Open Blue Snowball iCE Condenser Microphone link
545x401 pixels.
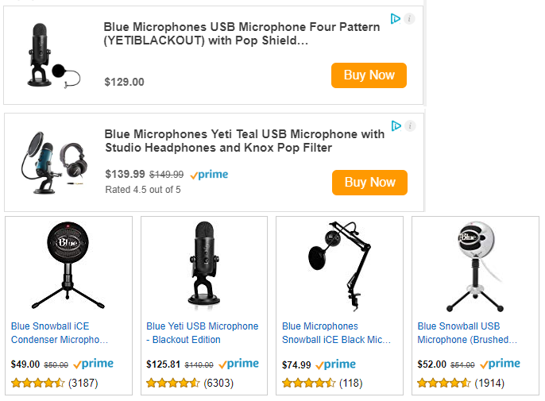[60, 333]
